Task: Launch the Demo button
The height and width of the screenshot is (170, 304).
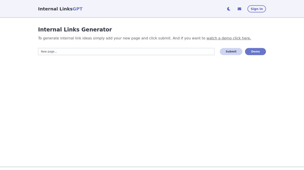Action: click(x=255, y=52)
